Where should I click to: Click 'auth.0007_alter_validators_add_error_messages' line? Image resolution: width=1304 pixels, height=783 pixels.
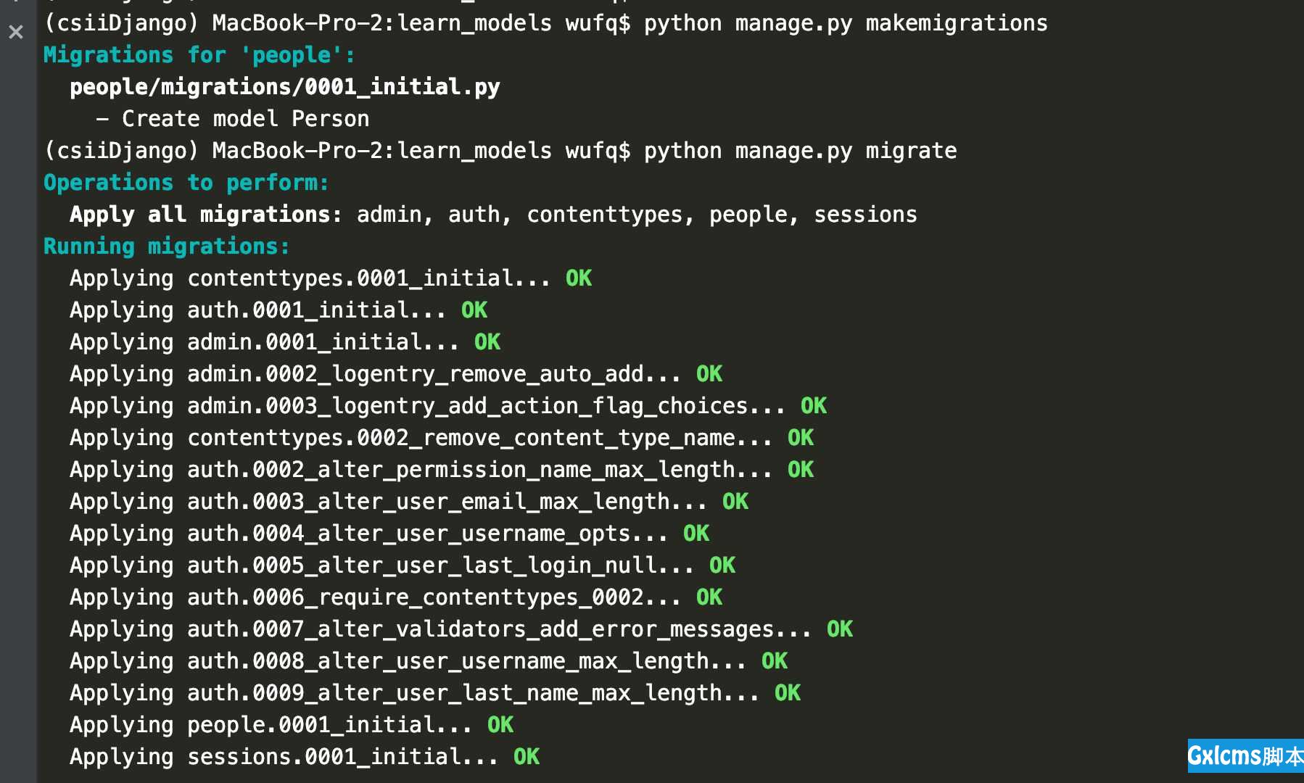pyautogui.click(x=461, y=629)
